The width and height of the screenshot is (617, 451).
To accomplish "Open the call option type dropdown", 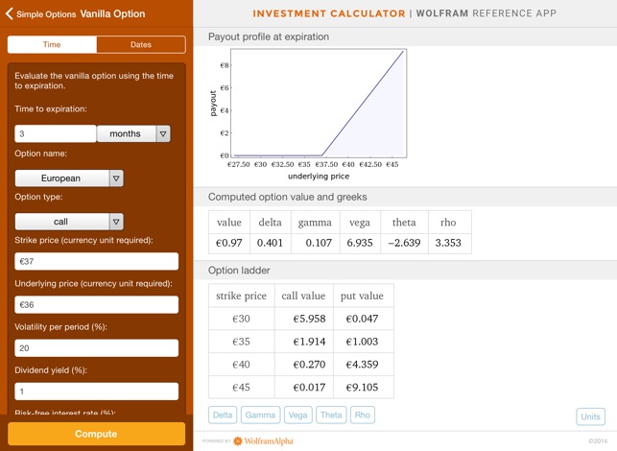I will (69, 222).
